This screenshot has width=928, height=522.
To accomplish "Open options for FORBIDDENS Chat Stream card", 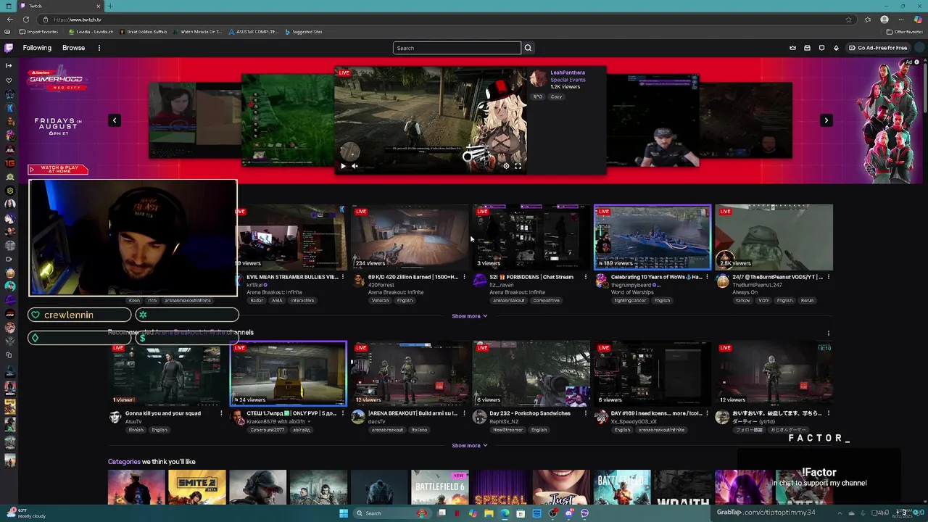I will [x=586, y=277].
